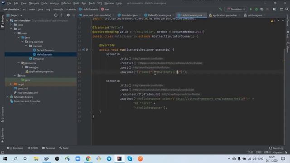
Task: Expand External Libraries
Action: coord(7,97)
